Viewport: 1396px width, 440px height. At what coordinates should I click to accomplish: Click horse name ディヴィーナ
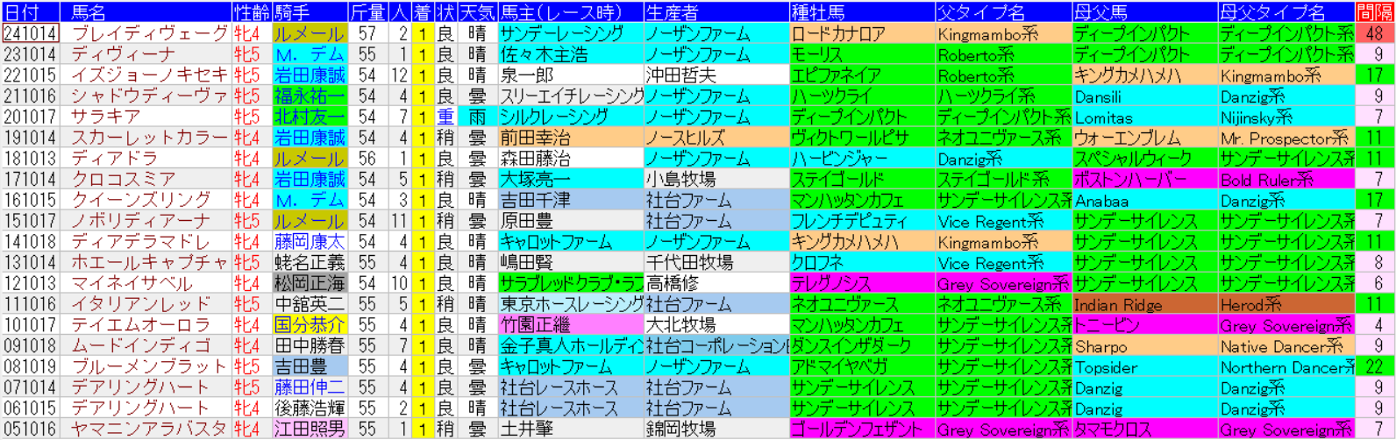point(146,54)
